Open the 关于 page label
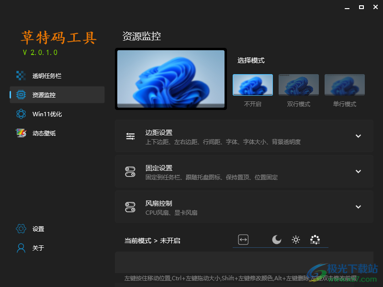The height and width of the screenshot is (287, 383). 38,248
